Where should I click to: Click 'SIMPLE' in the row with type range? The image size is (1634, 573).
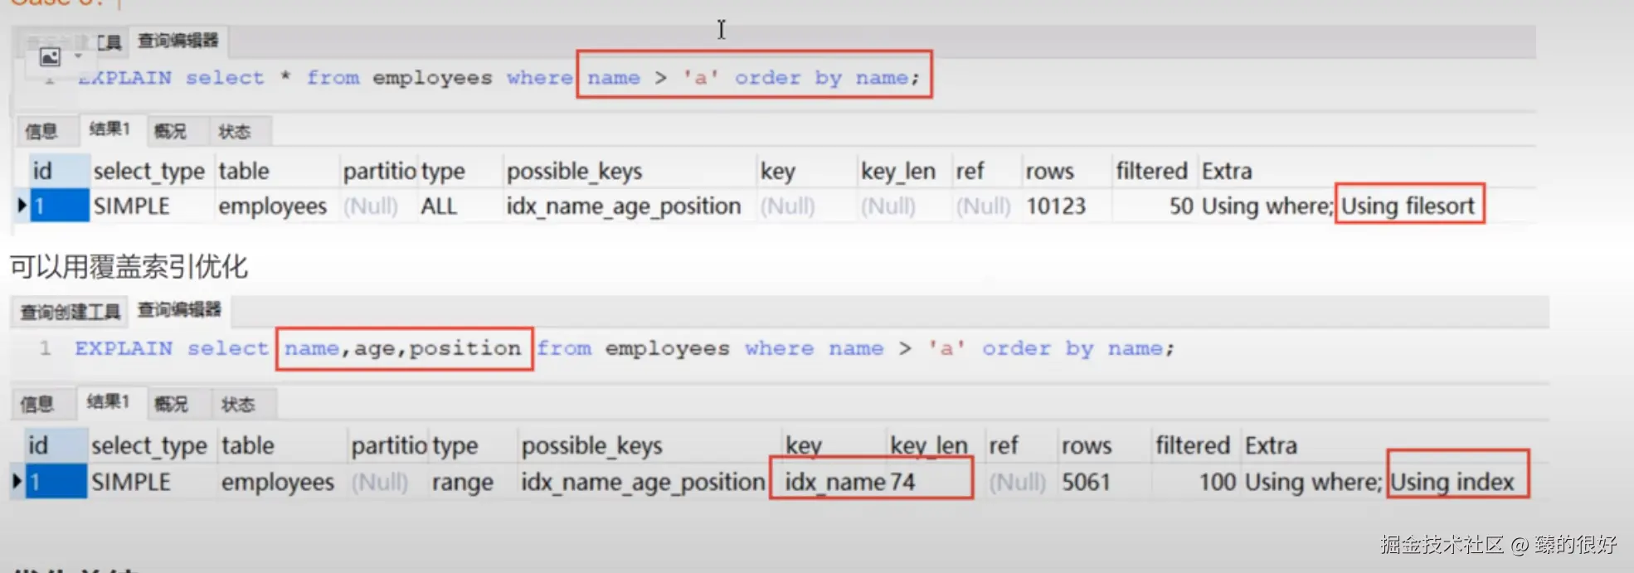[x=131, y=482]
